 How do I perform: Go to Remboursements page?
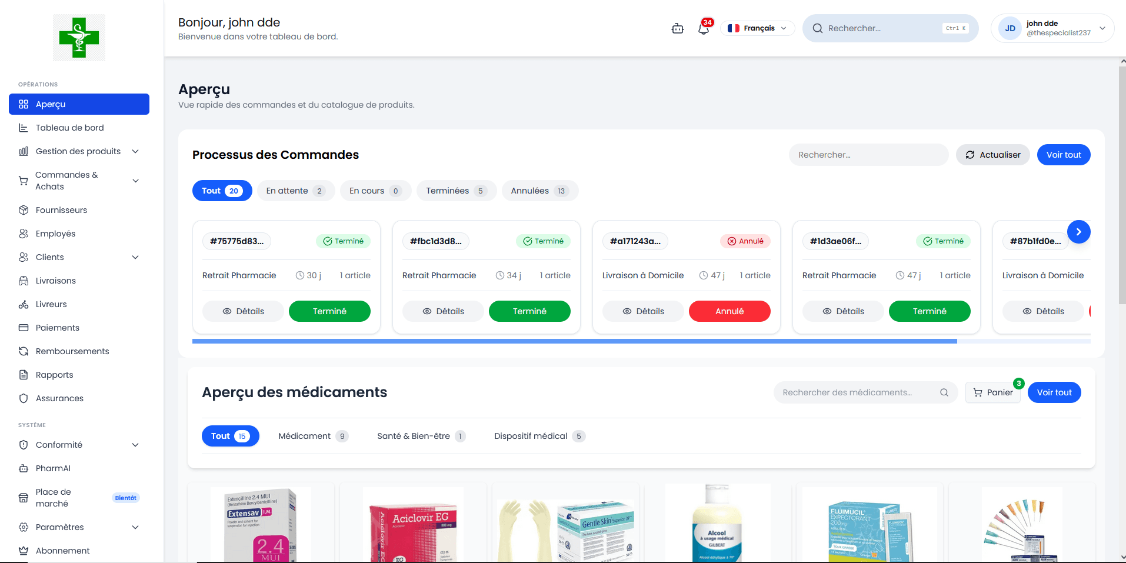point(79,351)
